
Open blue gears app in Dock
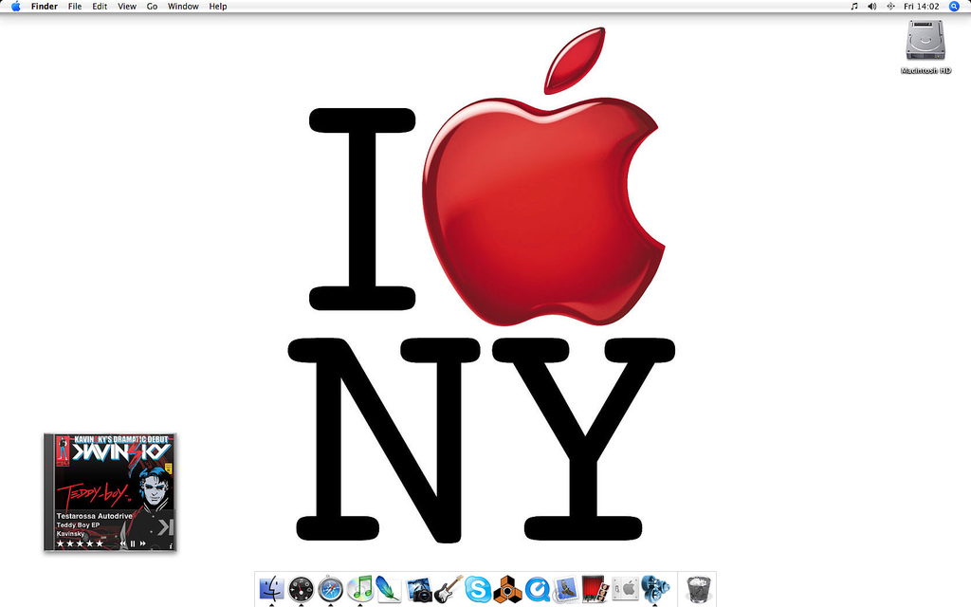tap(654, 589)
